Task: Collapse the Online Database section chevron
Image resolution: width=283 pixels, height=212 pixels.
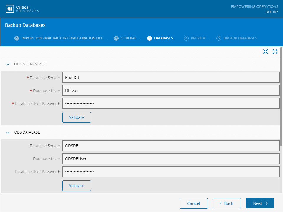Action: 8,64
